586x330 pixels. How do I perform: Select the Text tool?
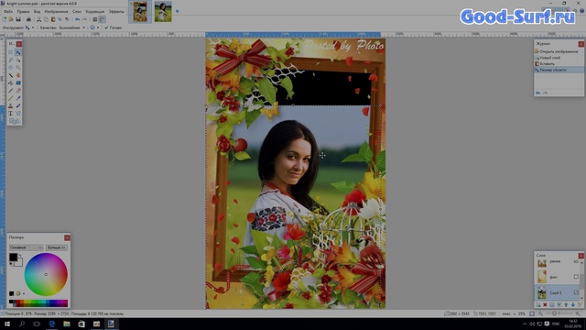(x=10, y=113)
